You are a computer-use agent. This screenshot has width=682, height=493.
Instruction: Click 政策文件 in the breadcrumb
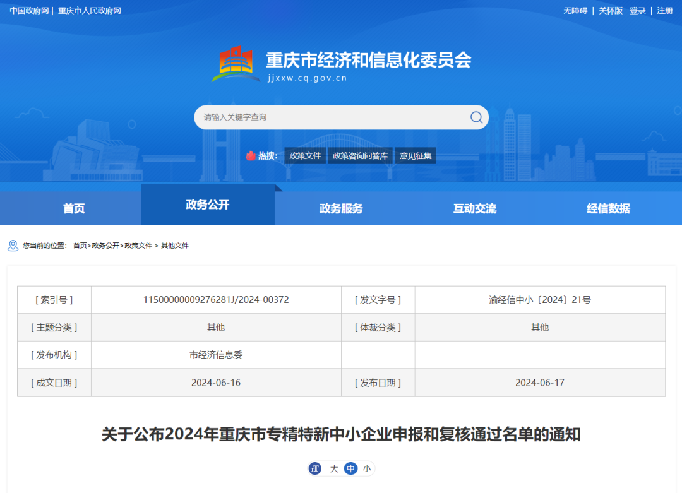coord(138,246)
